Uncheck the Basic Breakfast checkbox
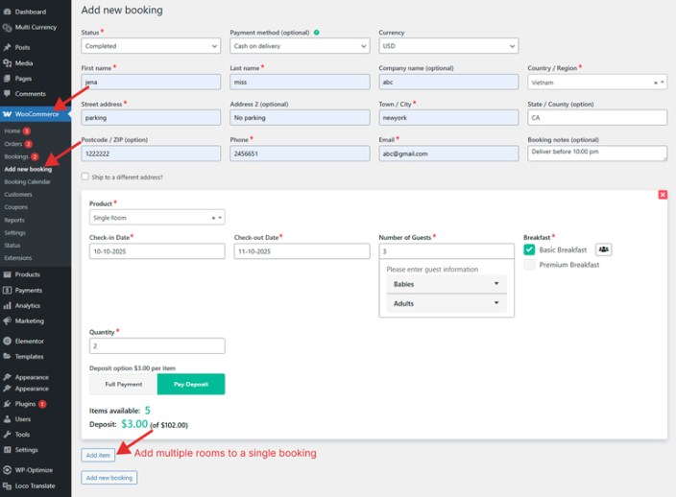The image size is (676, 497). click(x=529, y=249)
